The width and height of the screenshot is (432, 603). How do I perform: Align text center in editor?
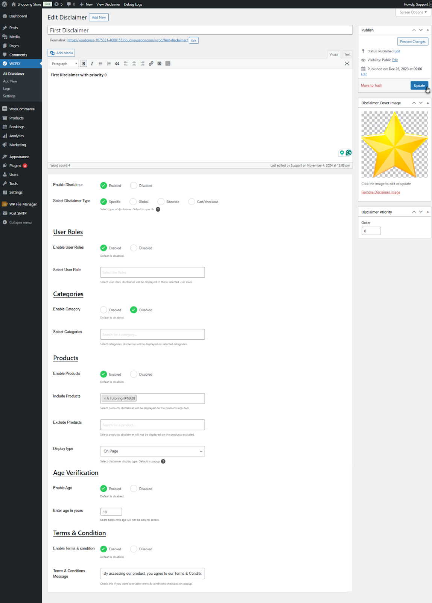pos(134,64)
